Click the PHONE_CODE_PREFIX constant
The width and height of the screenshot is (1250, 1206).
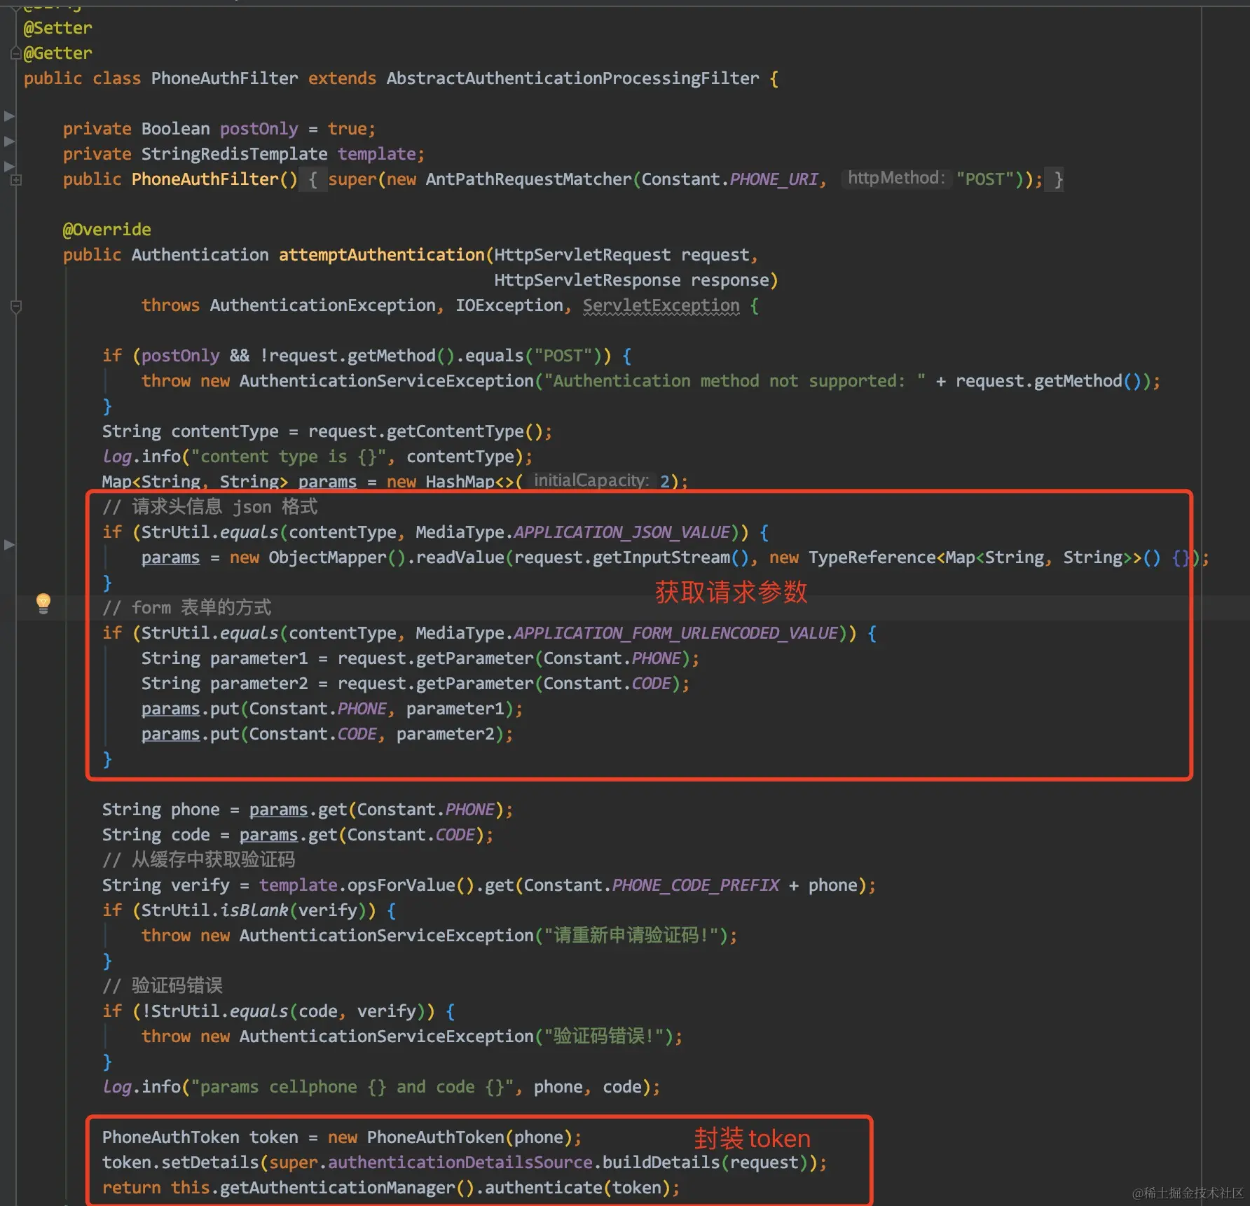point(695,885)
